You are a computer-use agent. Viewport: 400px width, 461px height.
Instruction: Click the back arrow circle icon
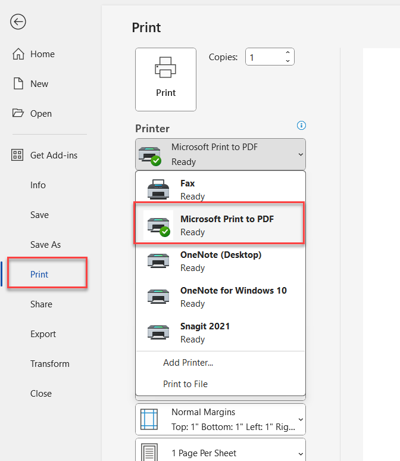[x=18, y=22]
